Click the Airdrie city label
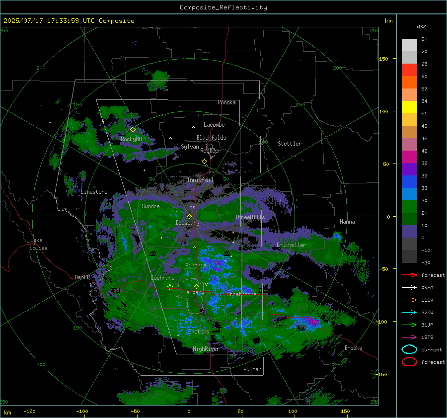Screen dimensions: 447x418 pos(196,265)
